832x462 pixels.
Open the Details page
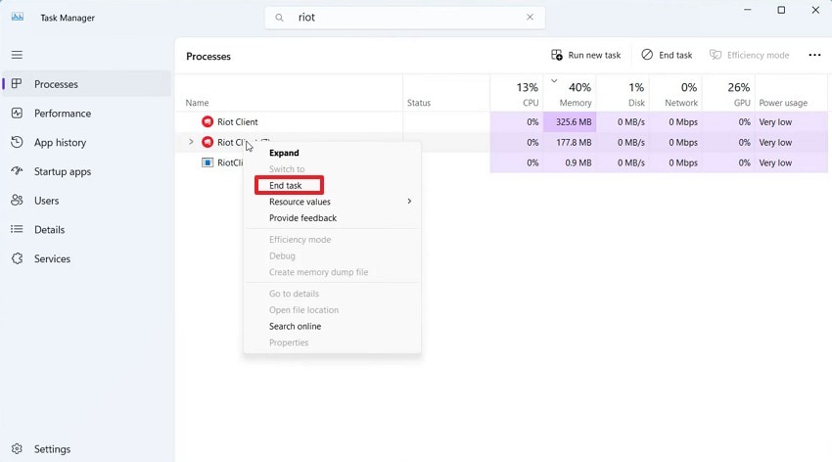point(49,230)
